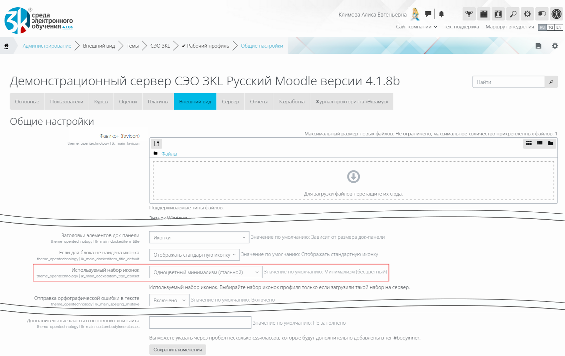This screenshot has height=356, width=565.
Task: Switch language to TG
Action: pyautogui.click(x=550, y=27)
